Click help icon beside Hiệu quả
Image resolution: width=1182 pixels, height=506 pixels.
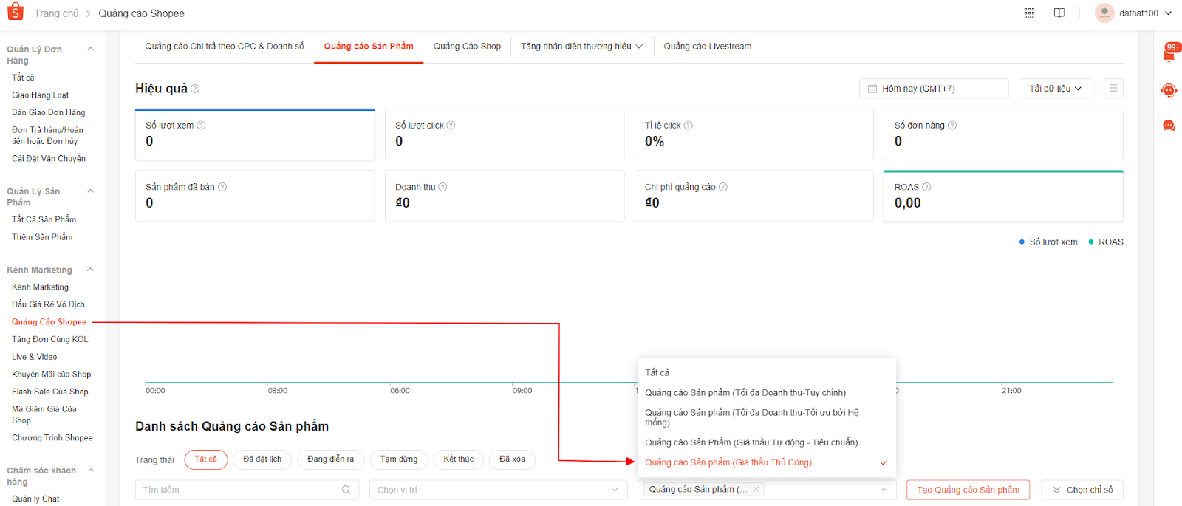coord(195,89)
